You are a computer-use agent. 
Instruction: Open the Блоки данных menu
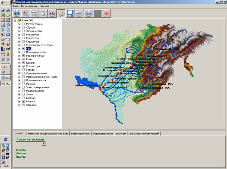(x=29, y=6)
